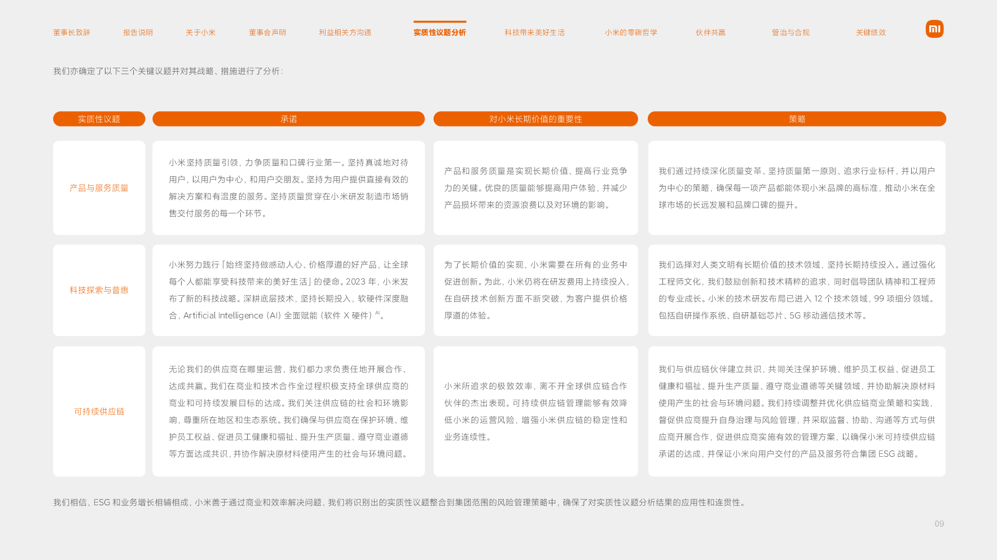Click the text starting 为了长期价值的实现
The width and height of the screenshot is (997, 560).
coord(535,290)
